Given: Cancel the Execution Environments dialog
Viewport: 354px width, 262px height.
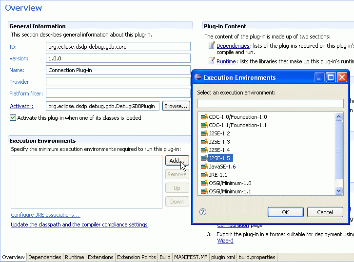Looking at the screenshot, I should pos(325,212).
